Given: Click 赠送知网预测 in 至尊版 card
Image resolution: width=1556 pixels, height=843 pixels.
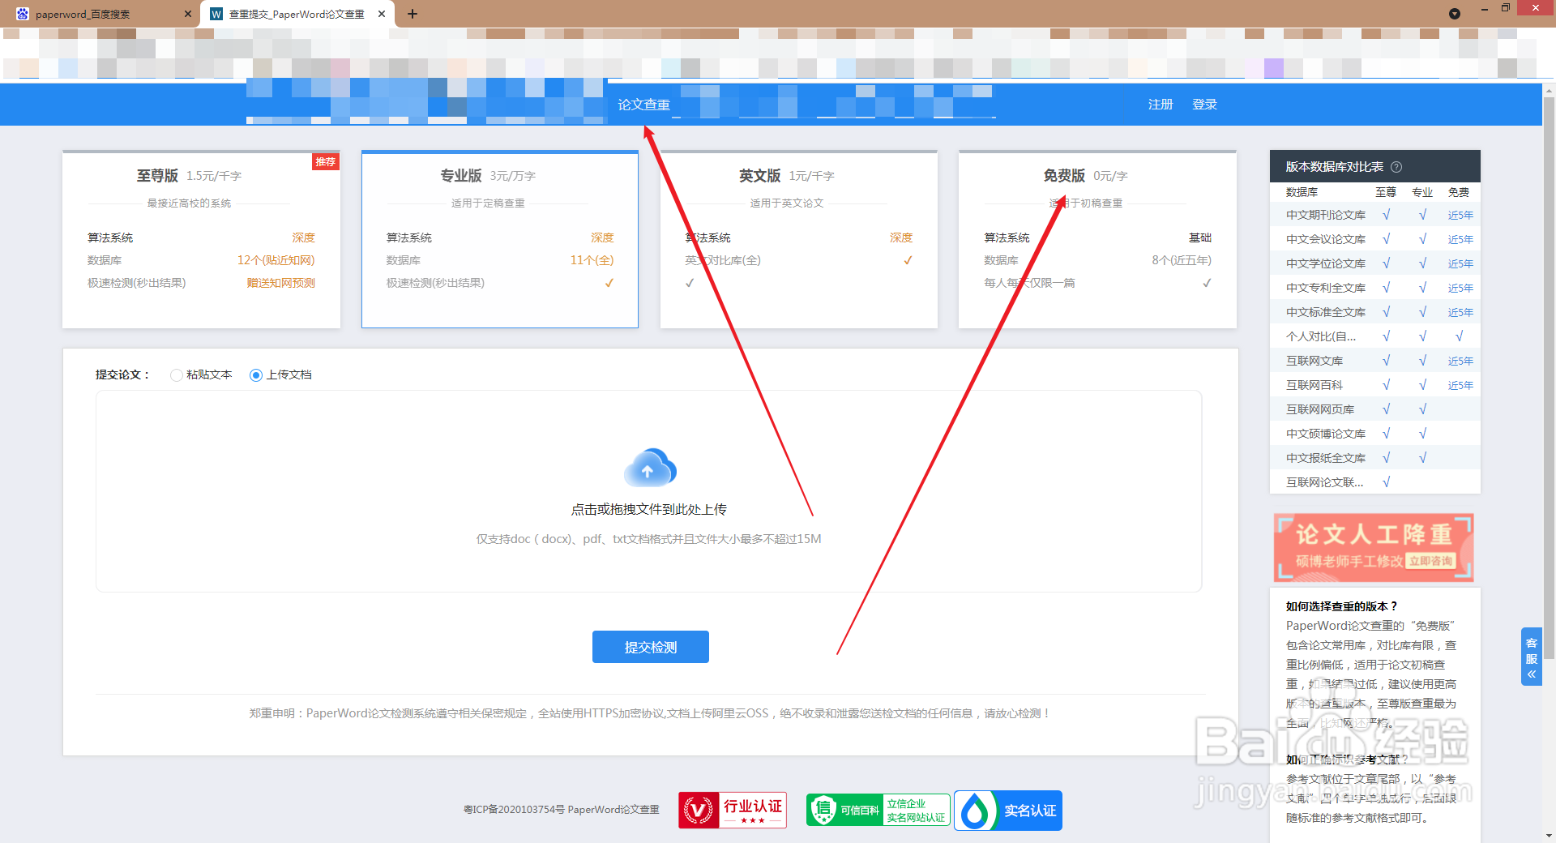Looking at the screenshot, I should coord(280,283).
